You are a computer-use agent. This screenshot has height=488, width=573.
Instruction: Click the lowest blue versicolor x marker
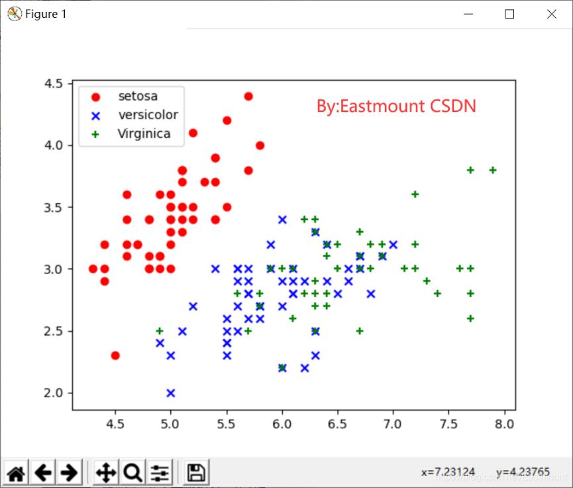pos(171,393)
